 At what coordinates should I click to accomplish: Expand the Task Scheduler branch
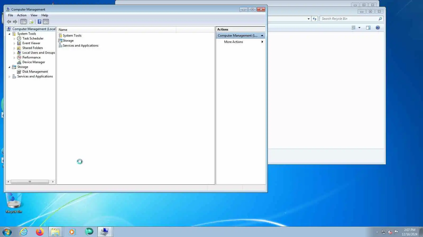[15, 39]
